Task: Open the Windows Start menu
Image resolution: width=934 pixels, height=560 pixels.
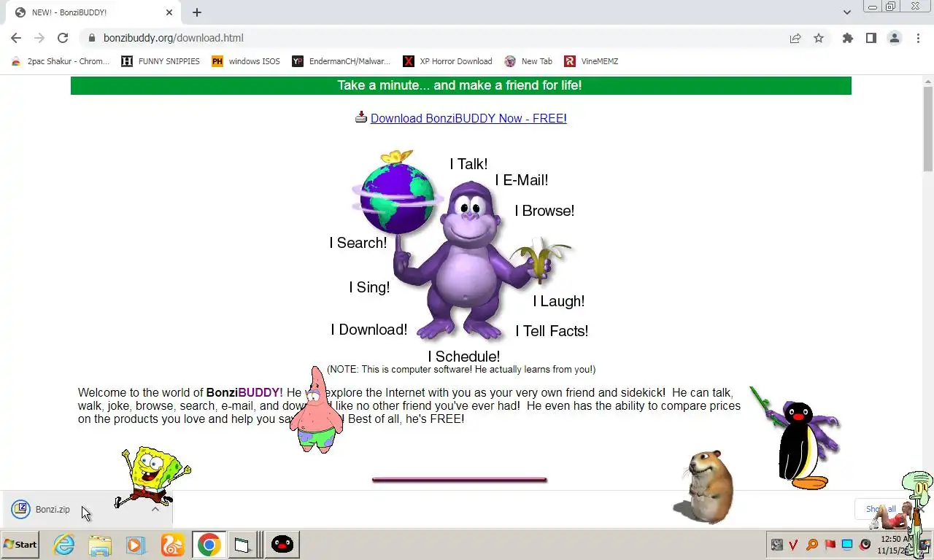Action: 20,545
